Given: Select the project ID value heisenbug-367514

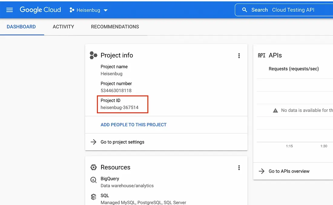Looking at the screenshot, I should pos(120,107).
